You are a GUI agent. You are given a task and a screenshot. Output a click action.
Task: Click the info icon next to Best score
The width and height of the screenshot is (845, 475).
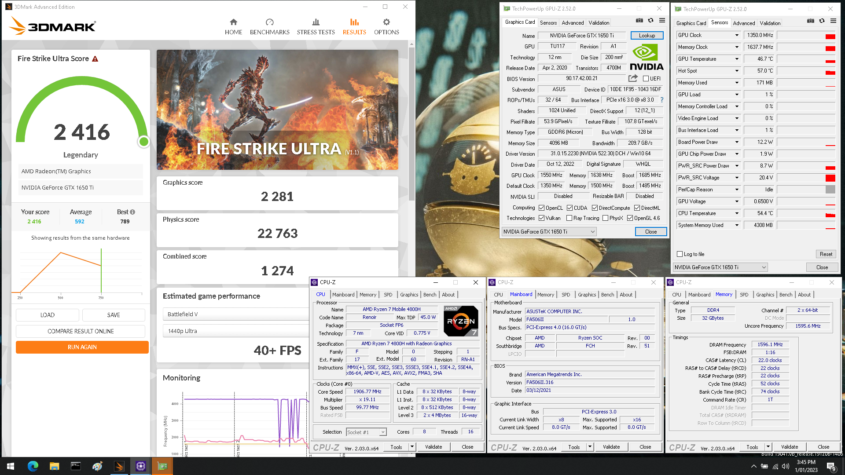pyautogui.click(x=132, y=212)
